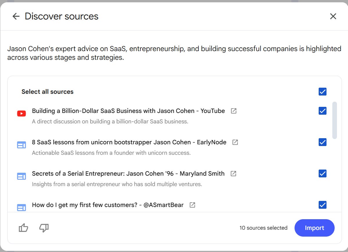This screenshot has height=252, width=348.
Task: Click the Maryland Smith article source icon
Action: 21,176
